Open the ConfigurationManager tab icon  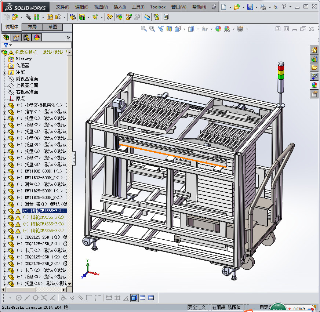tap(26, 37)
